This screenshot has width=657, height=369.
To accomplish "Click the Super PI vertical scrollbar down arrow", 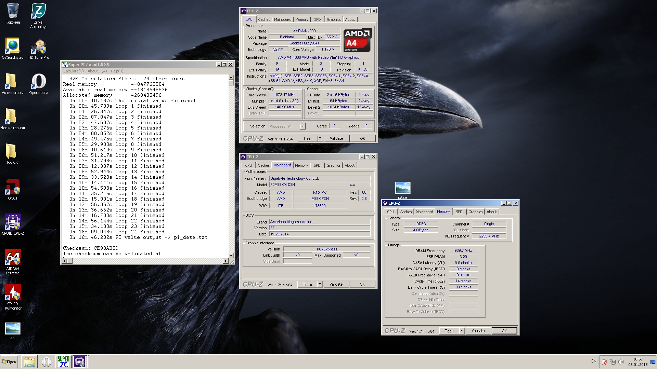I will pyautogui.click(x=231, y=256).
